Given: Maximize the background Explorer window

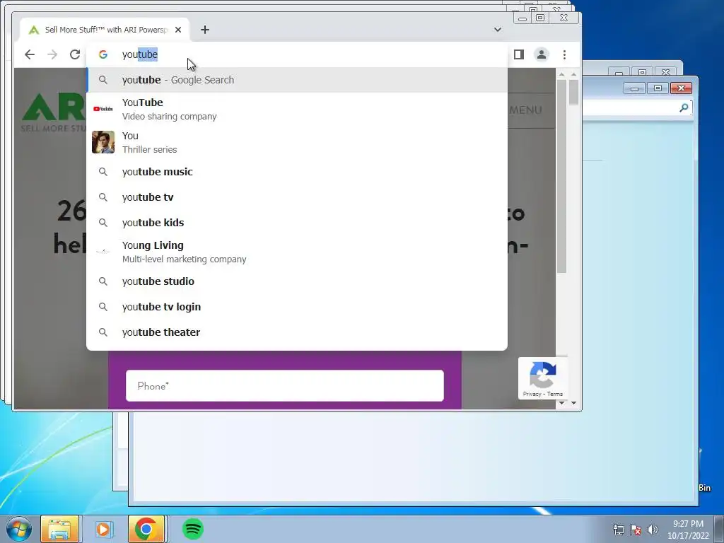Looking at the screenshot, I should click(x=658, y=88).
